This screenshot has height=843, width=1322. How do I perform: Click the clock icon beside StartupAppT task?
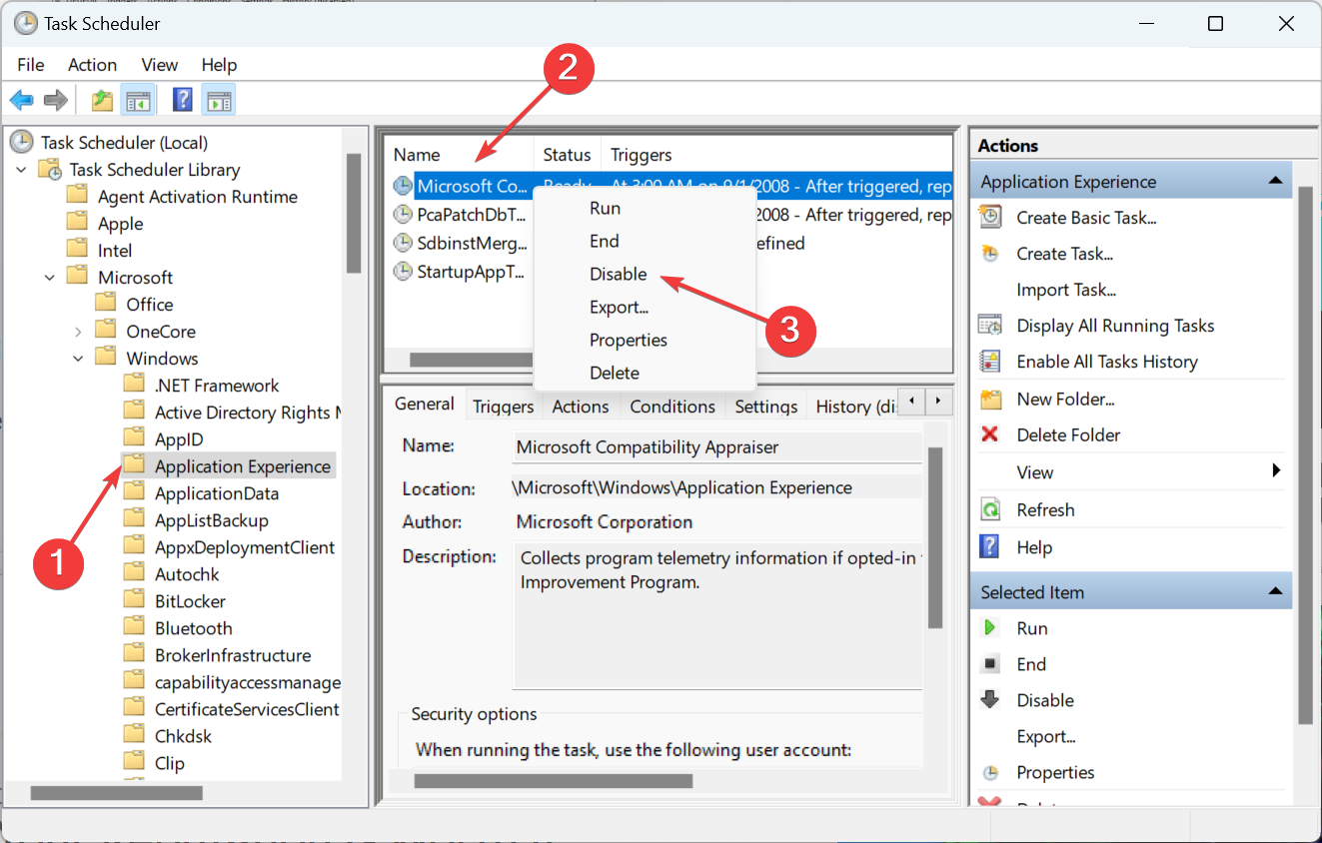click(403, 271)
